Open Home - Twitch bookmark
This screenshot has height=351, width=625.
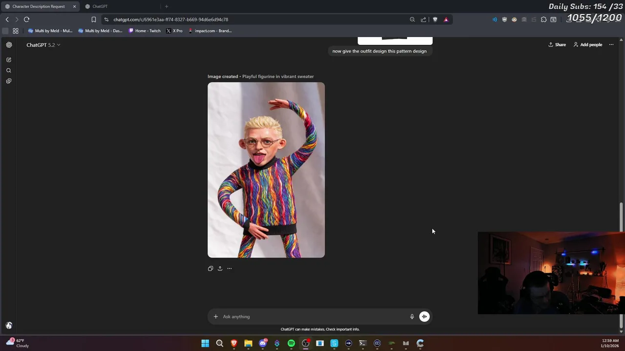145,31
